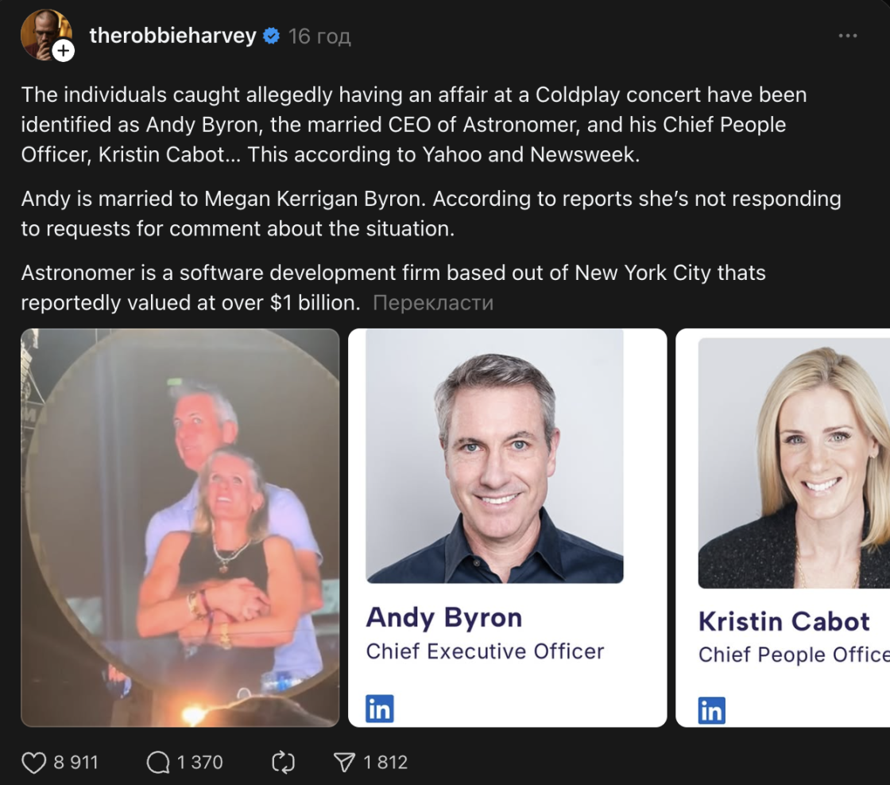Open comments via the speech bubble icon

(x=158, y=762)
